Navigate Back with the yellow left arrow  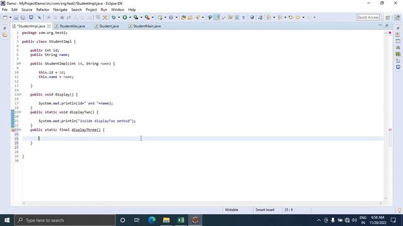298,18
